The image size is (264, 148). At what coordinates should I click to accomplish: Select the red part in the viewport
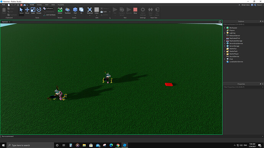point(169,84)
